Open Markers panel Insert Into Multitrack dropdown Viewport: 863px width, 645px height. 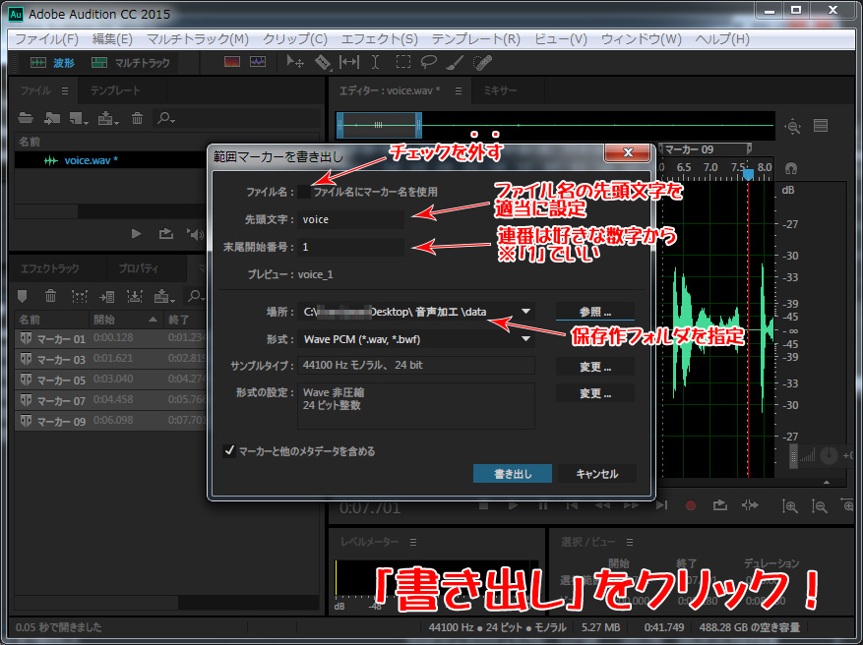point(164,297)
